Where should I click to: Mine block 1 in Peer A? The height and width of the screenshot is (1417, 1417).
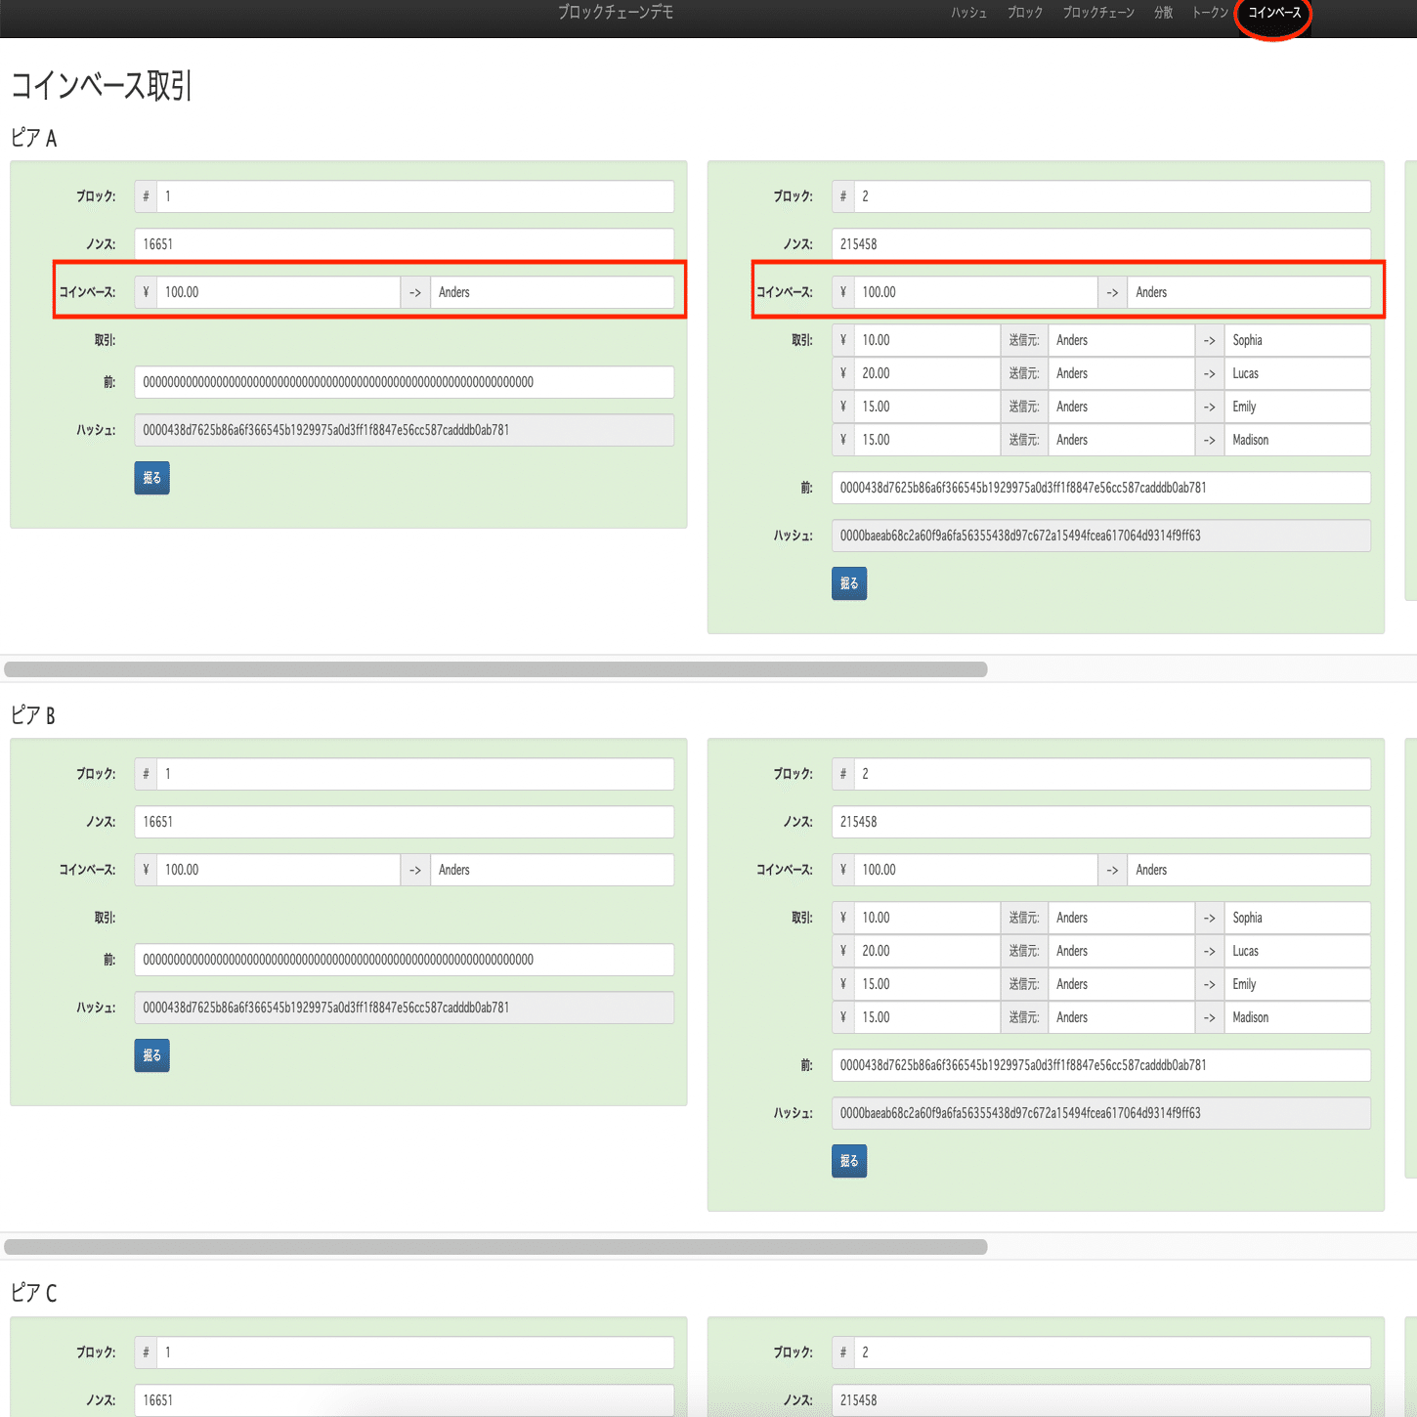tap(151, 478)
